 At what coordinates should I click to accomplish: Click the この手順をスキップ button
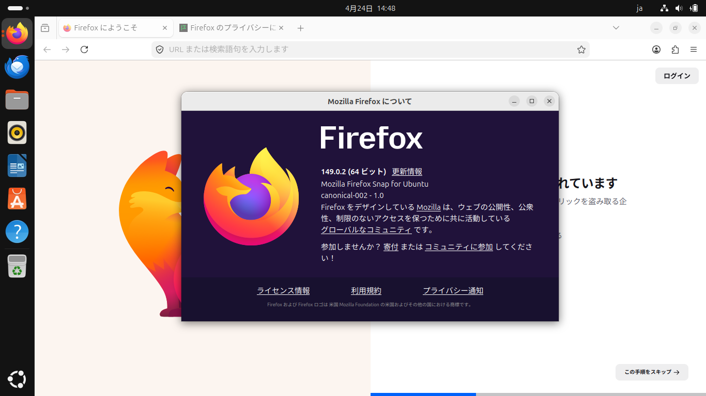(x=652, y=372)
